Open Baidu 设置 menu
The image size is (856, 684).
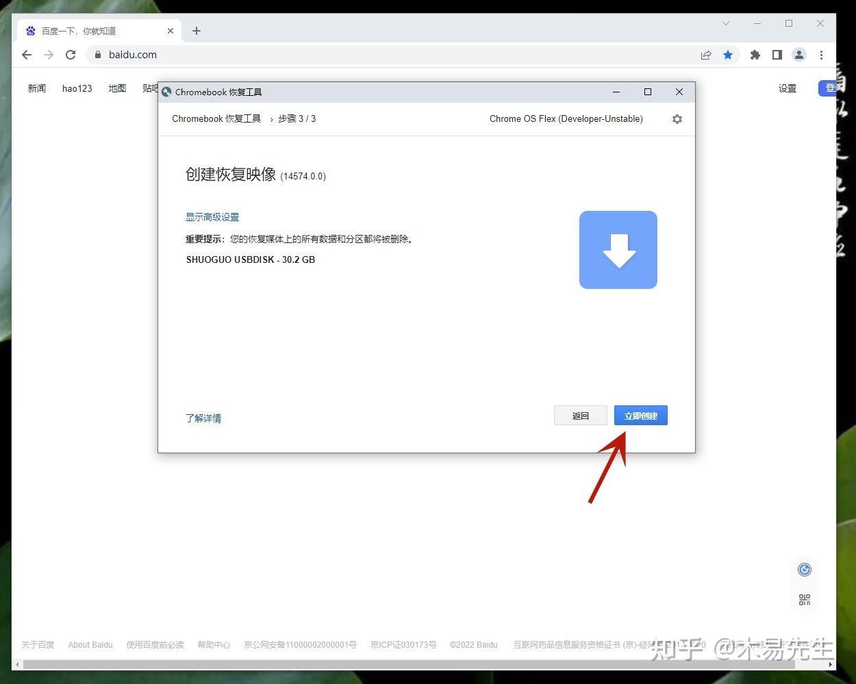[x=788, y=88]
